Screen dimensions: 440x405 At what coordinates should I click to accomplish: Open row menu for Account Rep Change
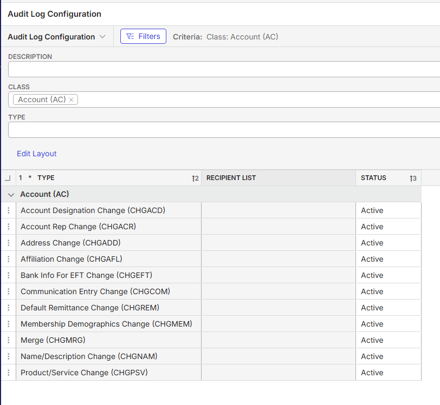9,227
